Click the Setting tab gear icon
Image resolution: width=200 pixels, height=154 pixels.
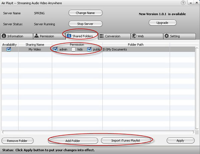[x=167, y=36]
